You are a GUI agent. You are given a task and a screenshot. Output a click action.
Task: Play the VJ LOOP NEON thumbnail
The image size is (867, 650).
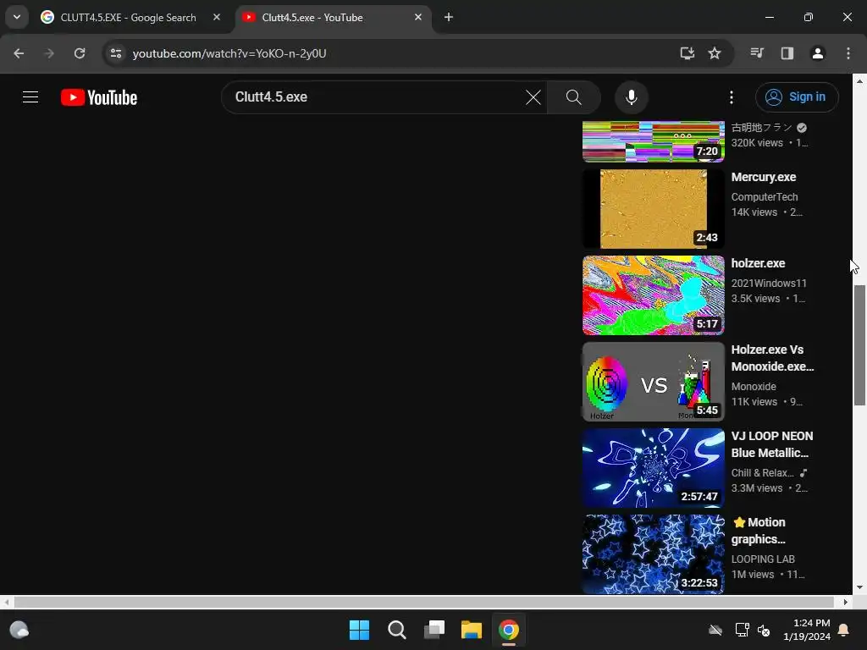click(x=653, y=467)
